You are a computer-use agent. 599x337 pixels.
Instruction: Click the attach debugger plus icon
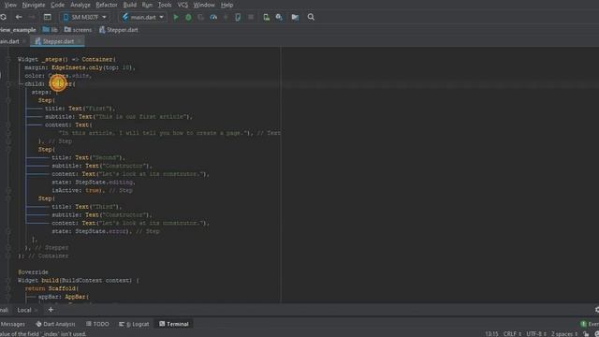click(x=226, y=17)
